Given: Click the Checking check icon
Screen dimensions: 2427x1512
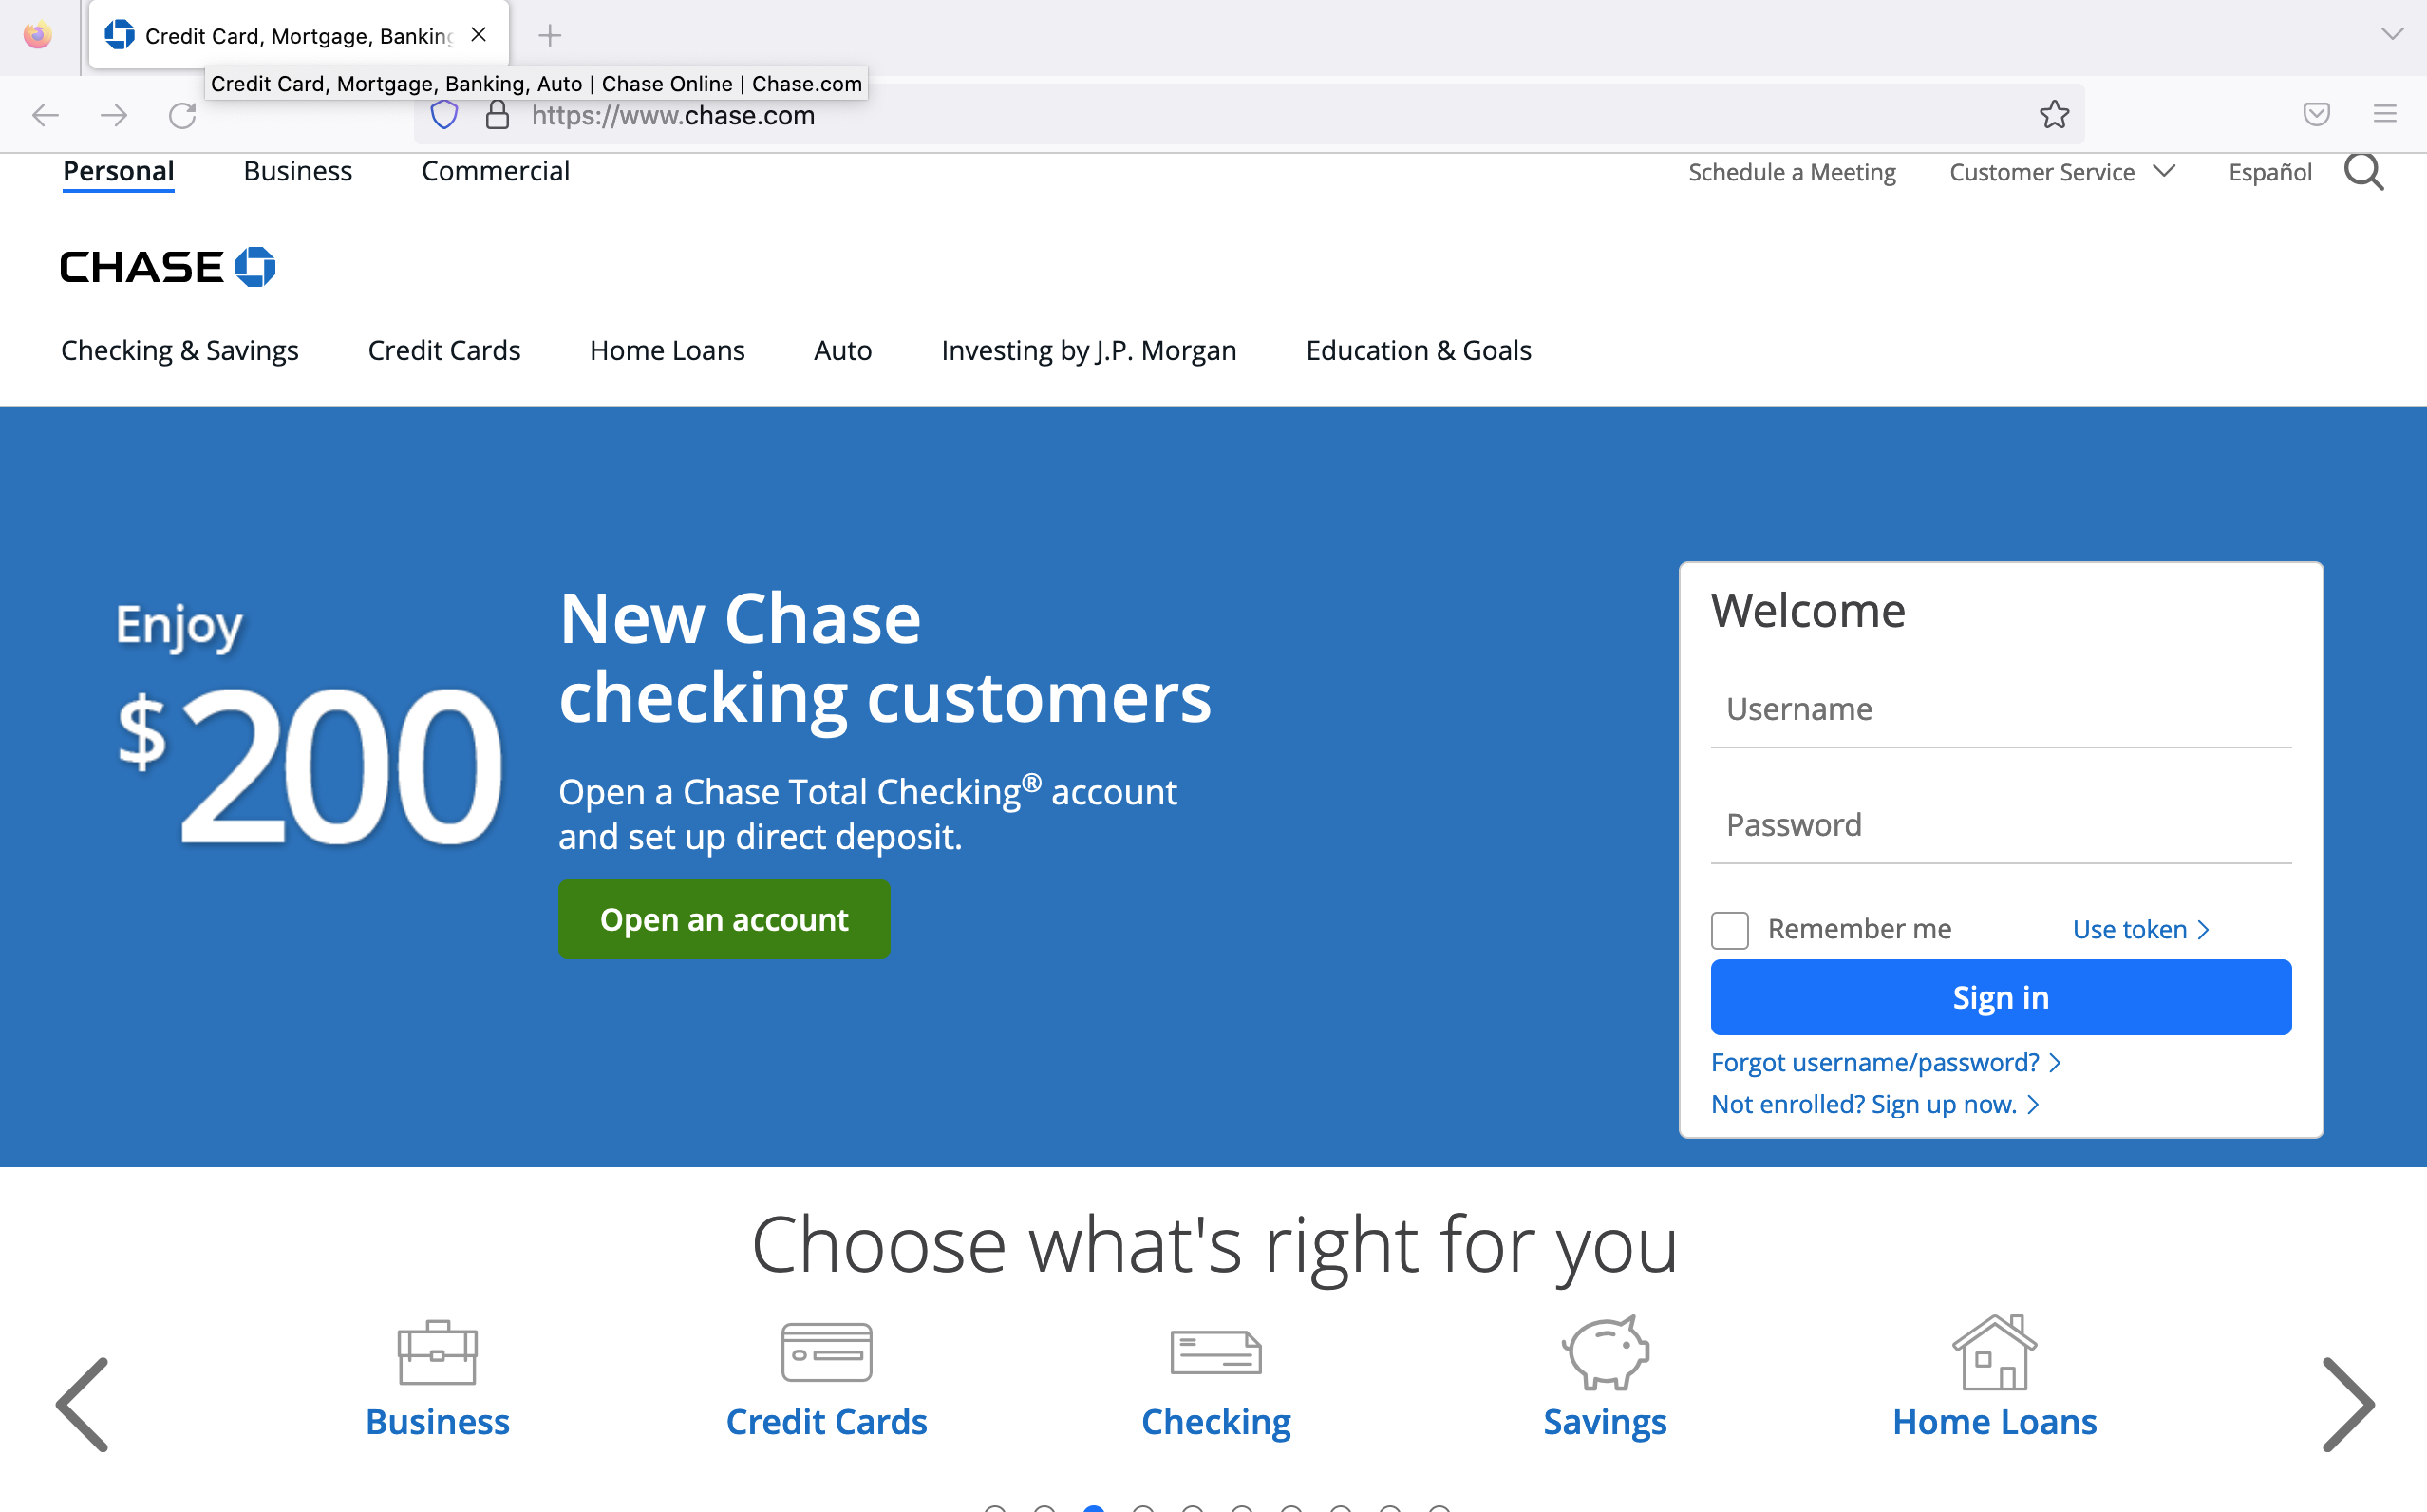Looking at the screenshot, I should 1215,1352.
